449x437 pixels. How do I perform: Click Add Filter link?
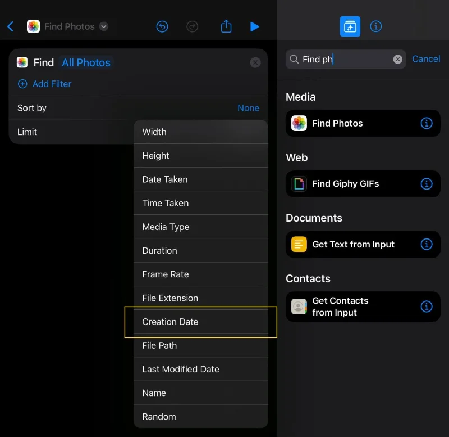pos(52,84)
